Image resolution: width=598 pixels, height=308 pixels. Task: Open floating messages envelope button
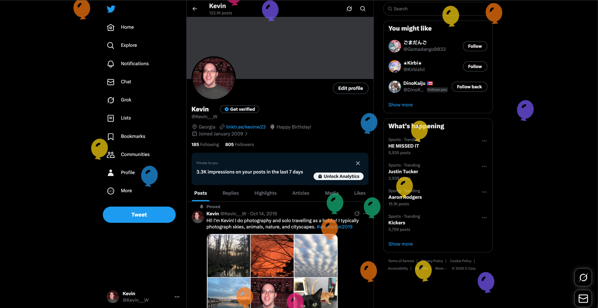[583, 299]
